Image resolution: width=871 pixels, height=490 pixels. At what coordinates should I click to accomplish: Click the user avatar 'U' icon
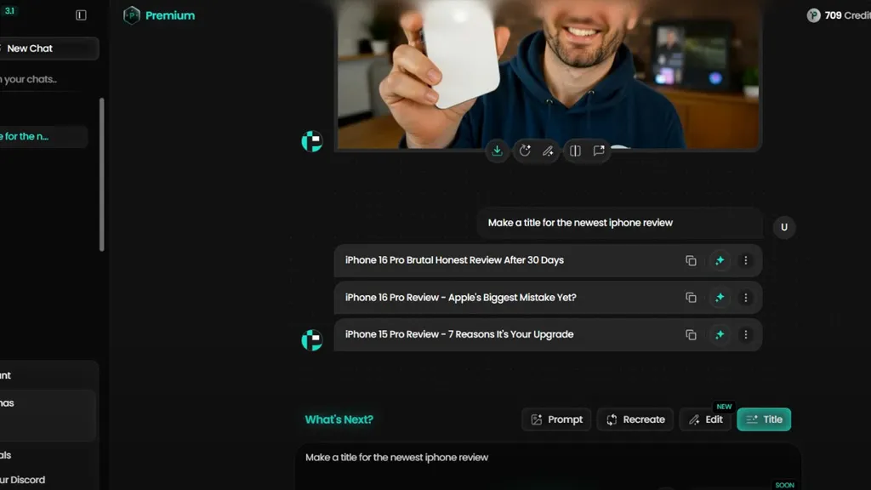(783, 227)
